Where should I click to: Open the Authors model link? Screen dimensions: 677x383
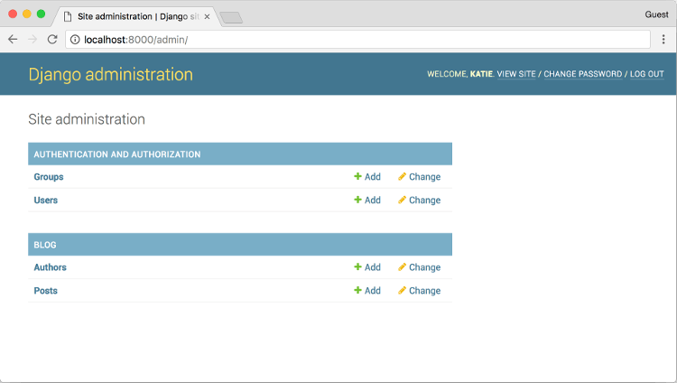(50, 267)
